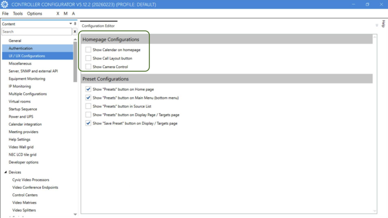Enable Show Call Layout button checkbox
Viewport: 388px width, 218px height.
(x=88, y=58)
